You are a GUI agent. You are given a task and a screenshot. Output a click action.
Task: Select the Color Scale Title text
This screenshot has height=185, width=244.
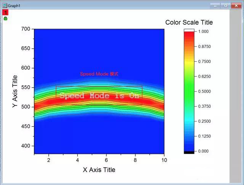189,22
